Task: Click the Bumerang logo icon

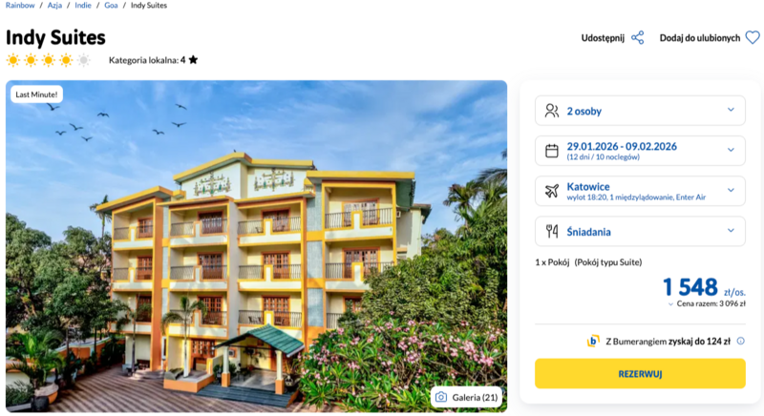Action: tap(593, 341)
